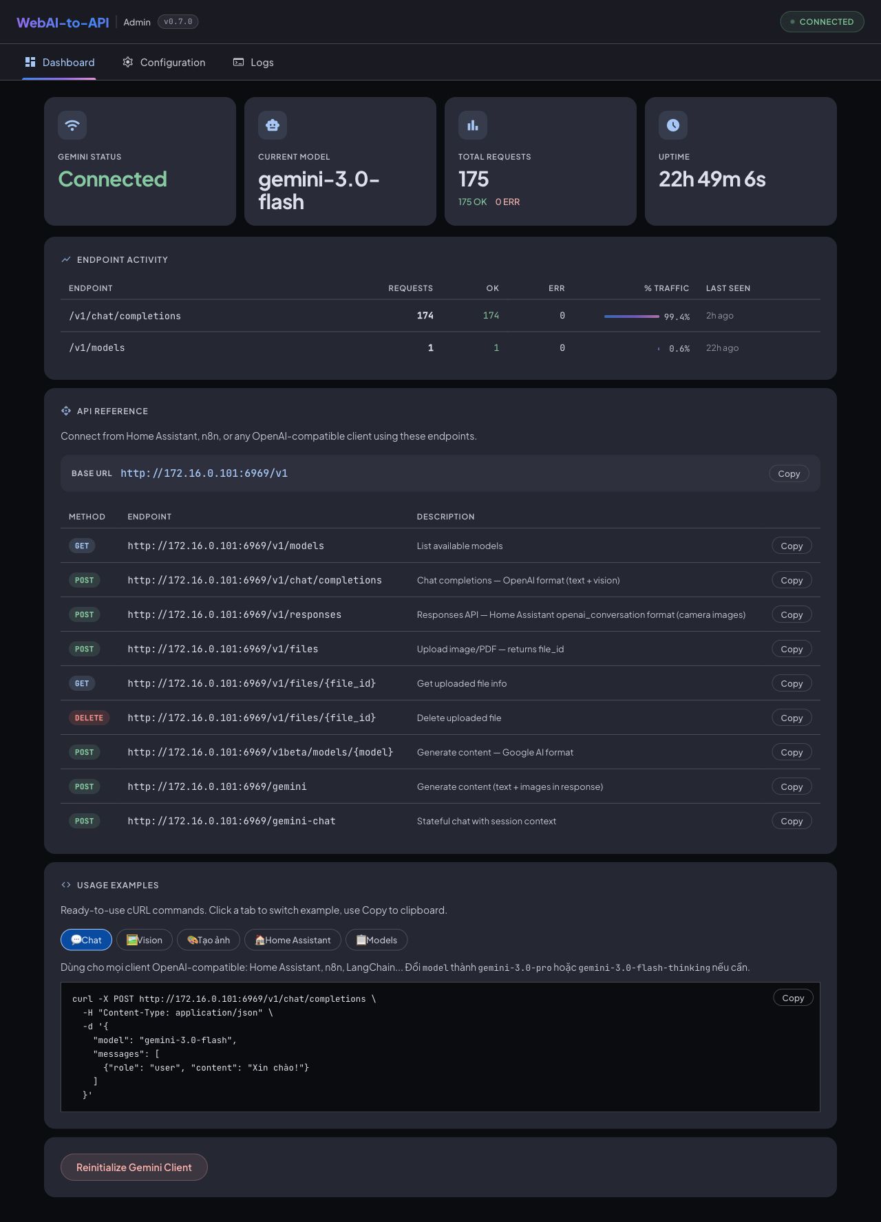
Task: Click the uptime value 22h 49m 6s
Action: pos(712,179)
